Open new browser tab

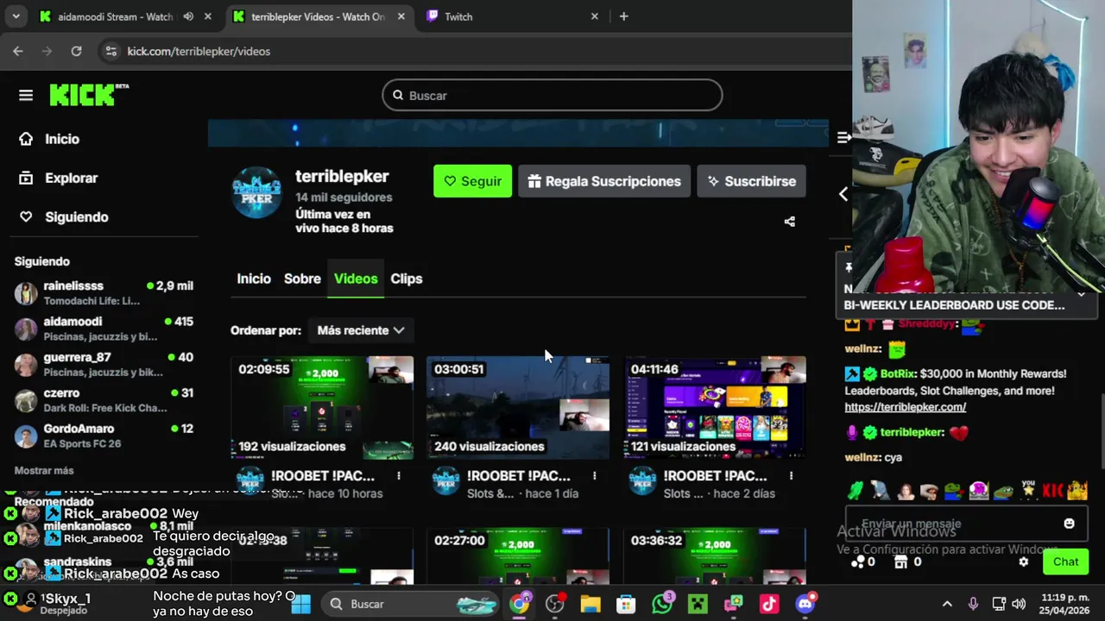point(623,16)
